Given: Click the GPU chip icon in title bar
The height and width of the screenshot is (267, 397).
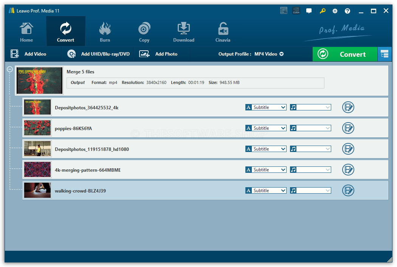Looking at the screenshot, I should point(284,11).
